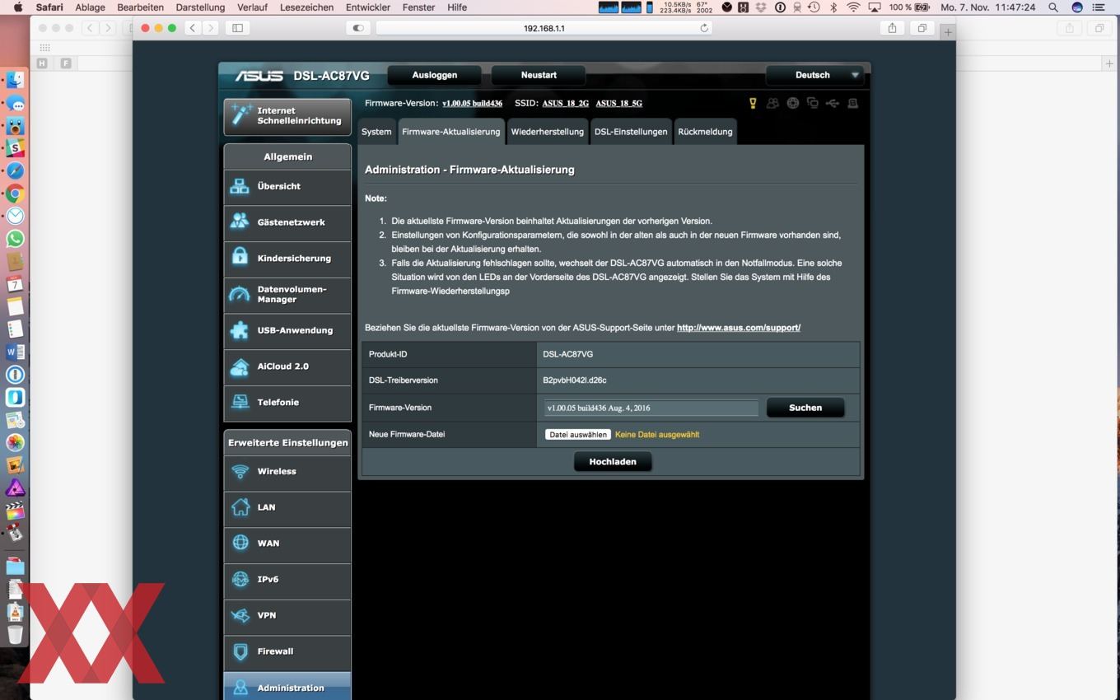This screenshot has height=700, width=1120.
Task: Open Internet Schnelleinrichtung wizard
Action: point(287,116)
